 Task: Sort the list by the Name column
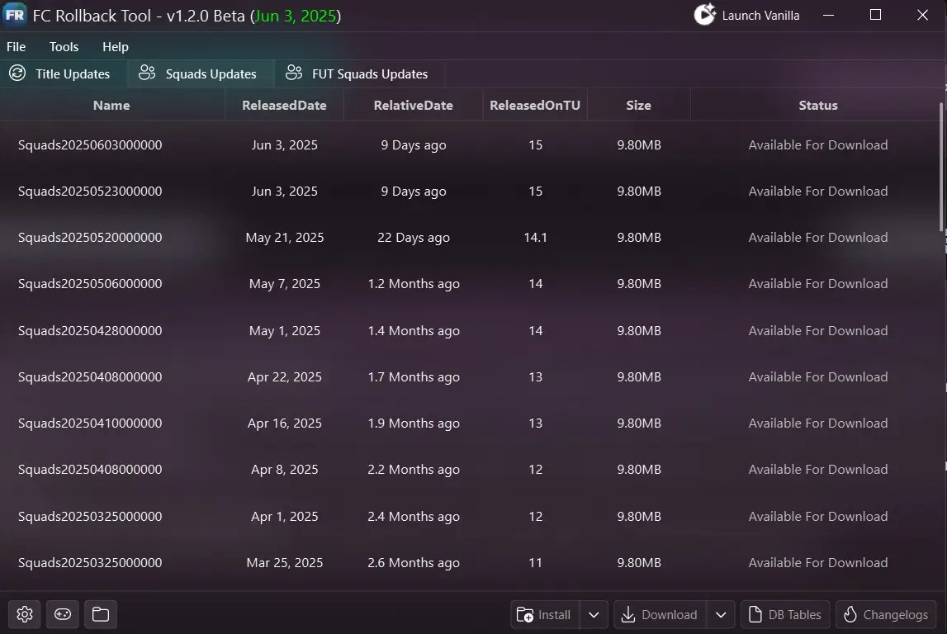click(111, 105)
